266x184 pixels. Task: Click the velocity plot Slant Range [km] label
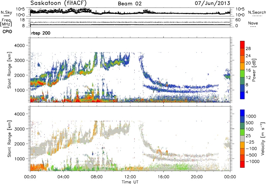point(9,138)
